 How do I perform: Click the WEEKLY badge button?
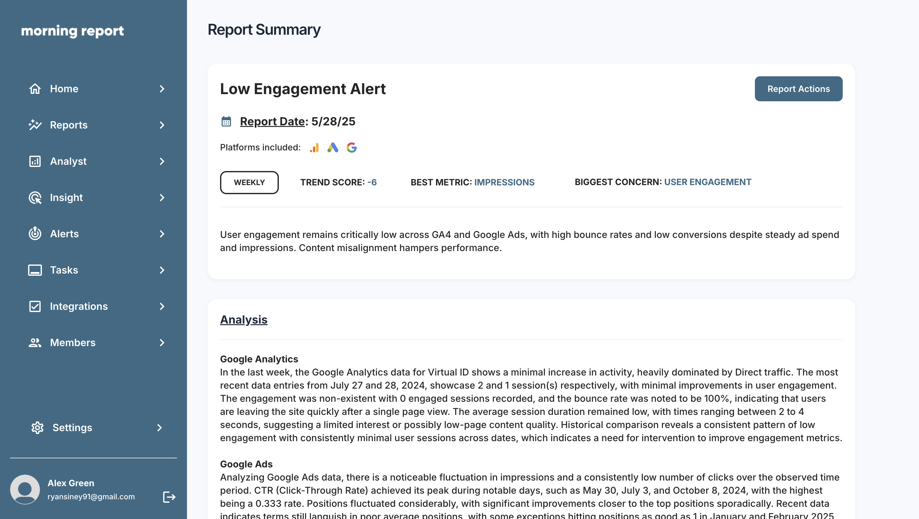249,182
